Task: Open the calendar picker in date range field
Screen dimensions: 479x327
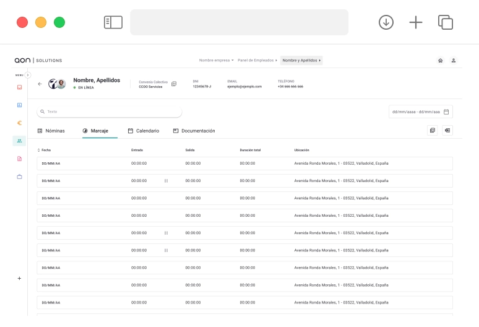Action: pyautogui.click(x=447, y=112)
